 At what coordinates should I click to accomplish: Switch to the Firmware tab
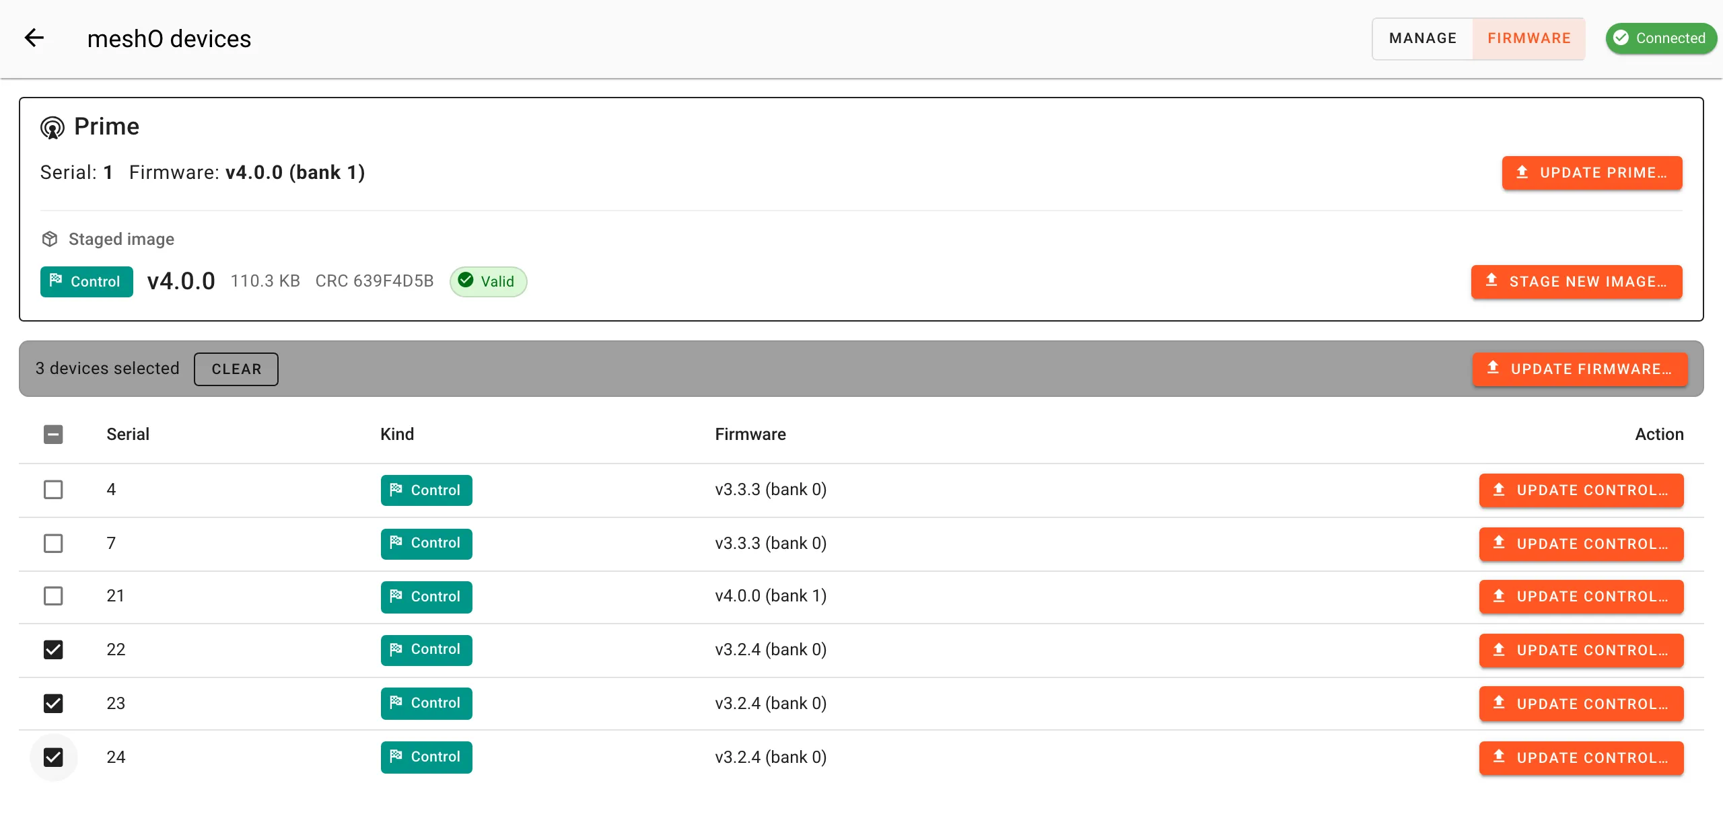coord(1529,38)
